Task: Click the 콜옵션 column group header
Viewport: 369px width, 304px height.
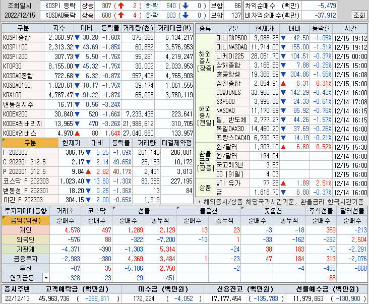Action: point(208,211)
